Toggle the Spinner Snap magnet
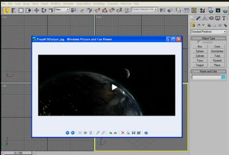 (119, 10)
